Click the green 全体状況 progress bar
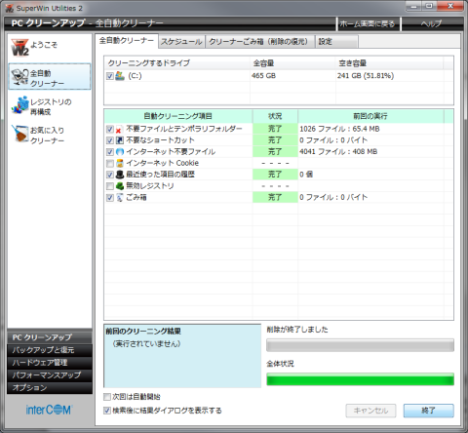The width and height of the screenshot is (468, 433). [x=360, y=379]
